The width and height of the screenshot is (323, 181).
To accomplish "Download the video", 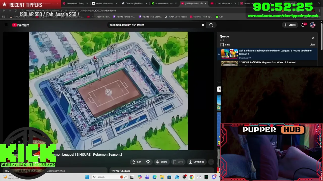I will (197, 162).
